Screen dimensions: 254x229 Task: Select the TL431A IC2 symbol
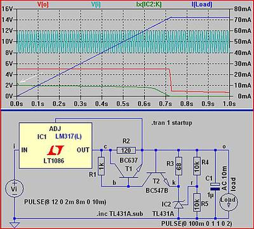pos(179,204)
